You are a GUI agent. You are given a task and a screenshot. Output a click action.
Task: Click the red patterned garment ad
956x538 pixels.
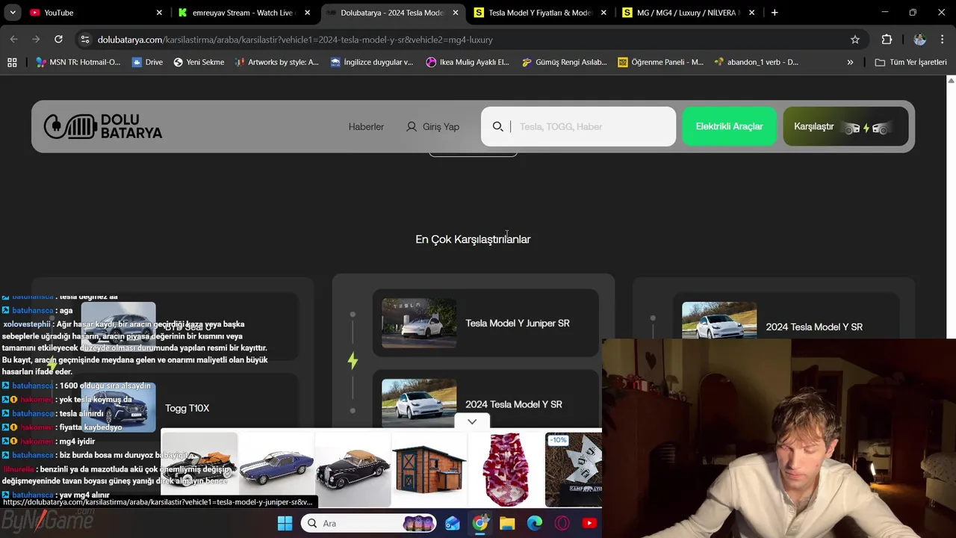pos(506,469)
